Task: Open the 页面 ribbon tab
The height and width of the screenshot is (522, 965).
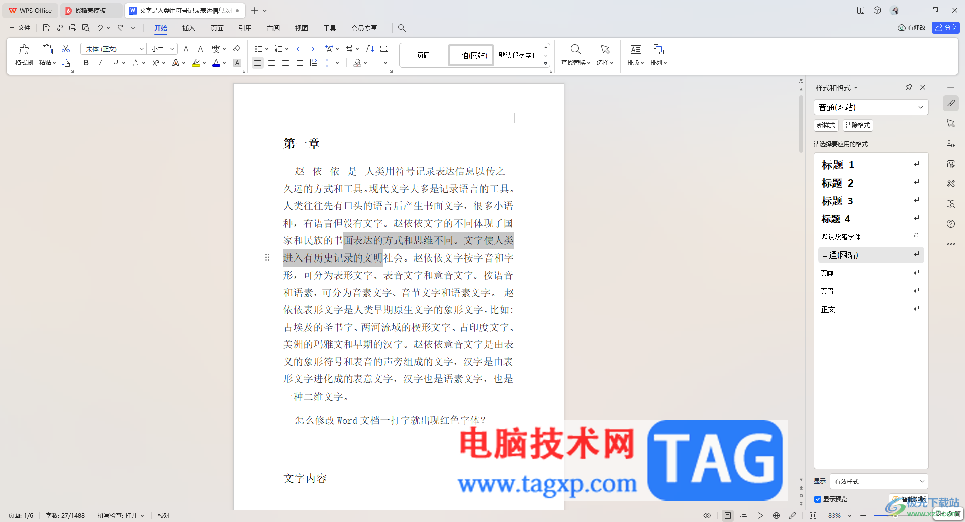Action: click(x=217, y=28)
